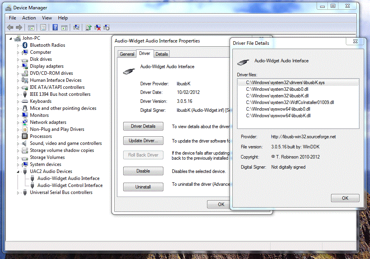This screenshot has height=259, width=370.
Task: Select the Keyboards category icon
Action: 25,101
